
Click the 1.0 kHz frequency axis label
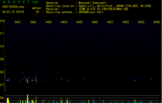pyautogui.click(x=2, y=46)
